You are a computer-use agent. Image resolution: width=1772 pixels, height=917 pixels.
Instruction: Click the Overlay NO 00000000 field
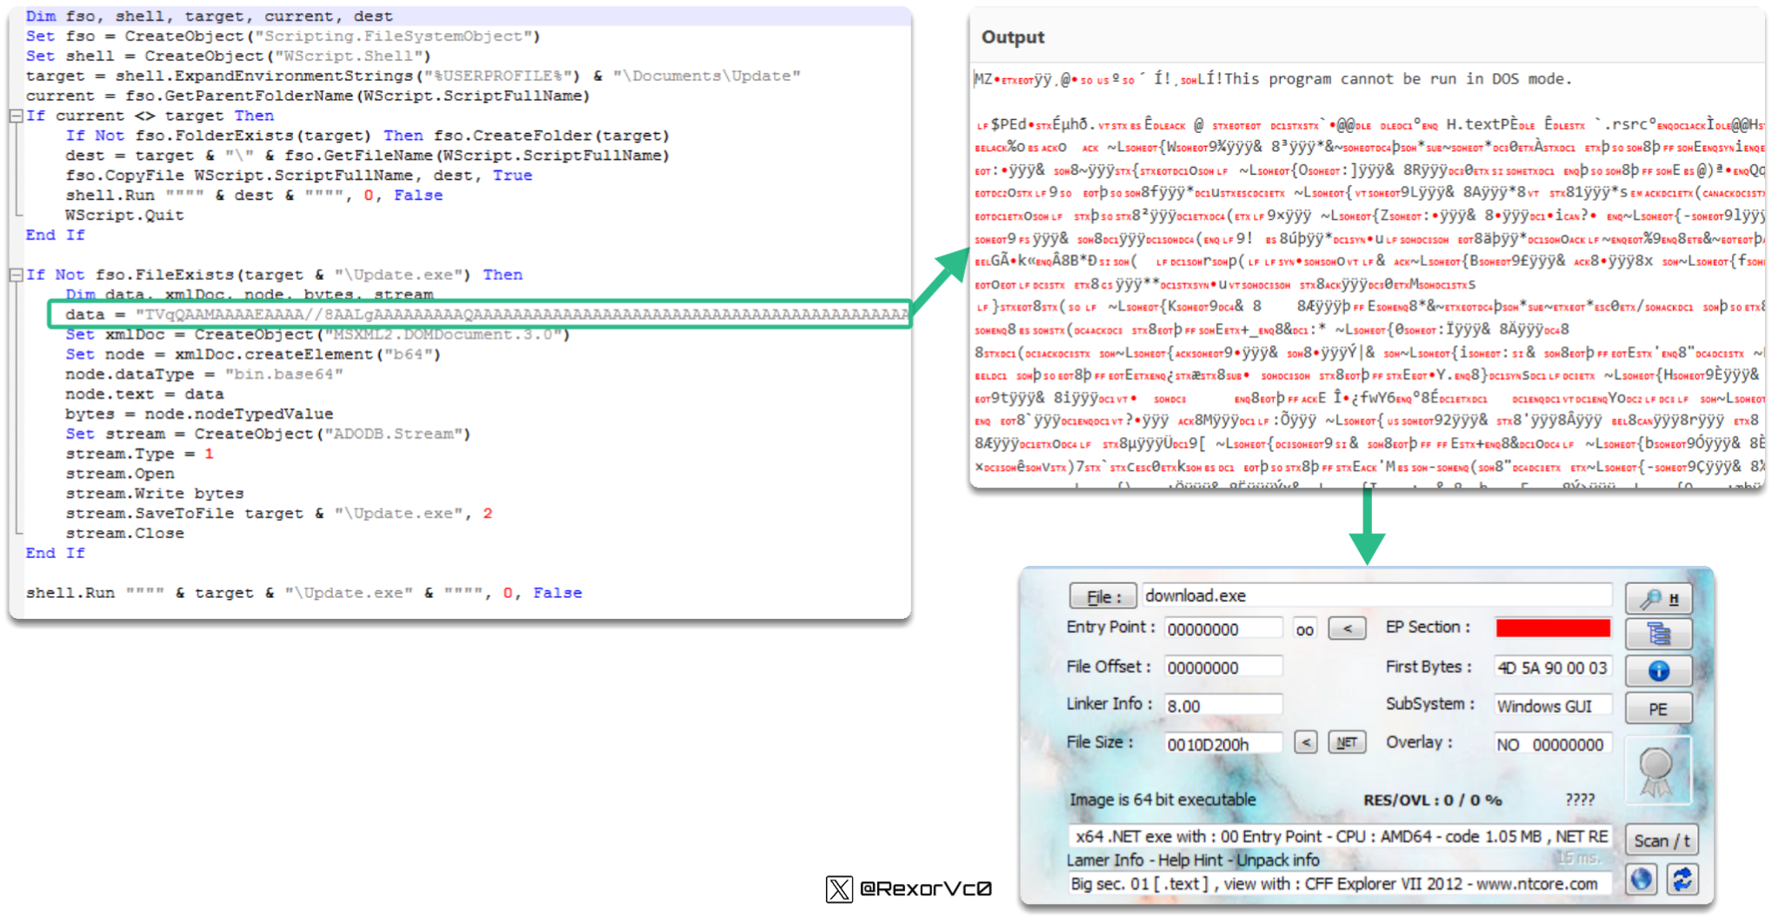click(x=1552, y=744)
